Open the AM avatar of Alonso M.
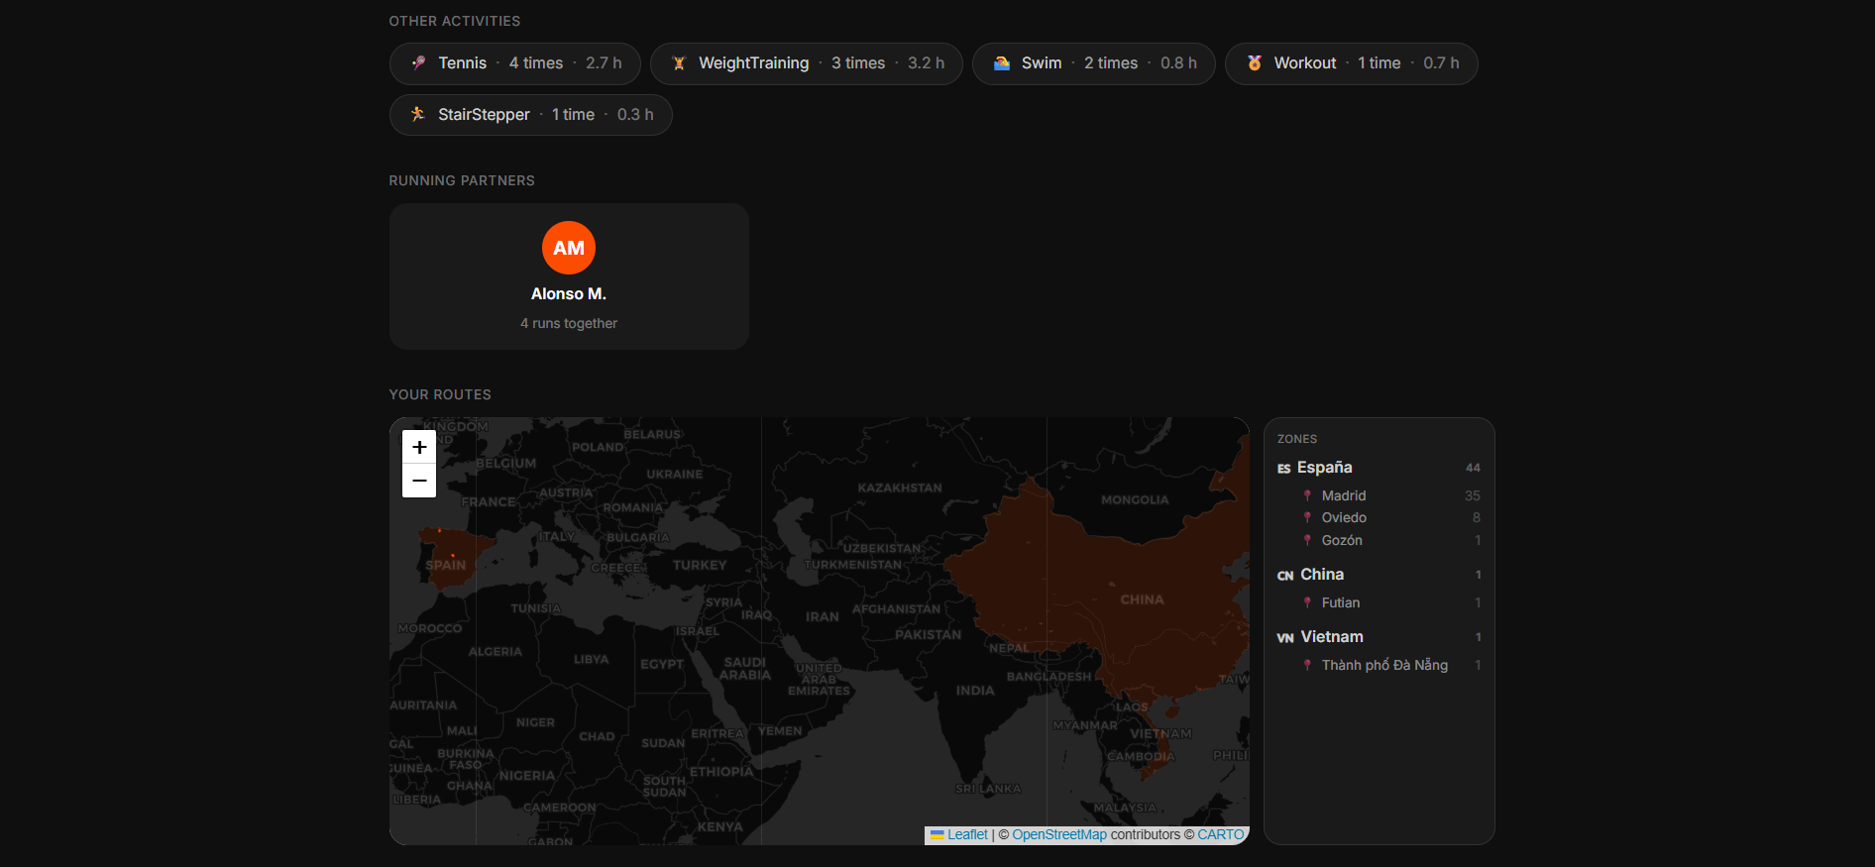 point(569,248)
